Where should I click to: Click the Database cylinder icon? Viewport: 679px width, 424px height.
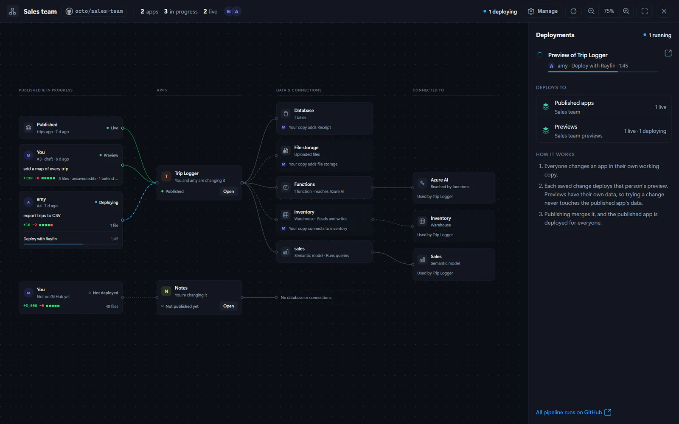[286, 114]
